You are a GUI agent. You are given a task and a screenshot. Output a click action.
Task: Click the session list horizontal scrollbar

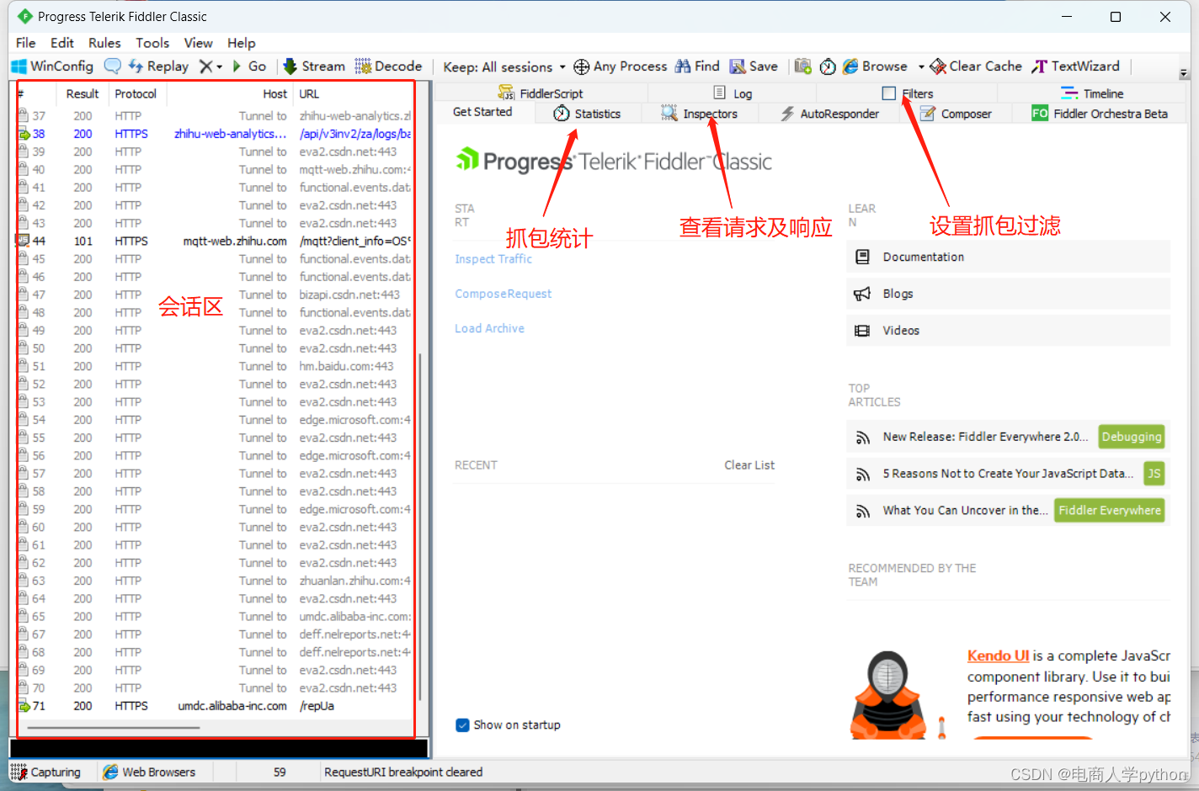[114, 727]
